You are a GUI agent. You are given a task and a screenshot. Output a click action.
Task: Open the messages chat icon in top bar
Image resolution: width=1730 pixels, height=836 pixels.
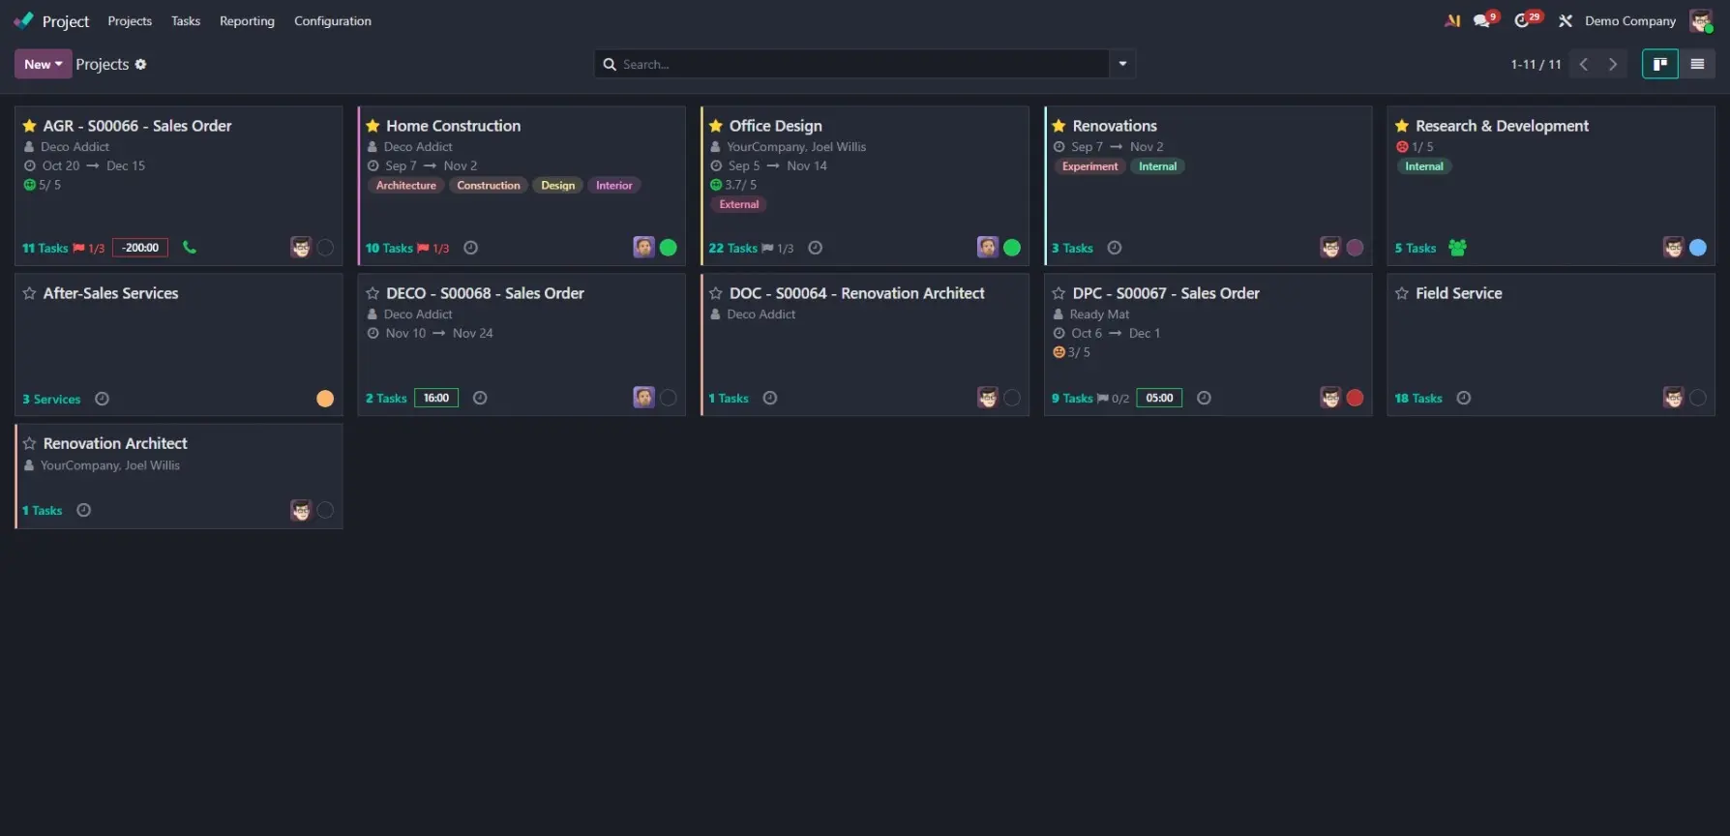1481,21
